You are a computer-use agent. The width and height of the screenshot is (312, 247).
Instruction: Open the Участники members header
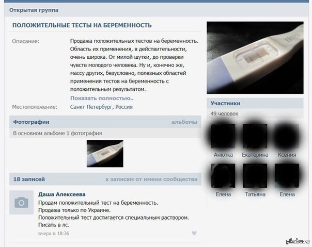tap(225, 103)
